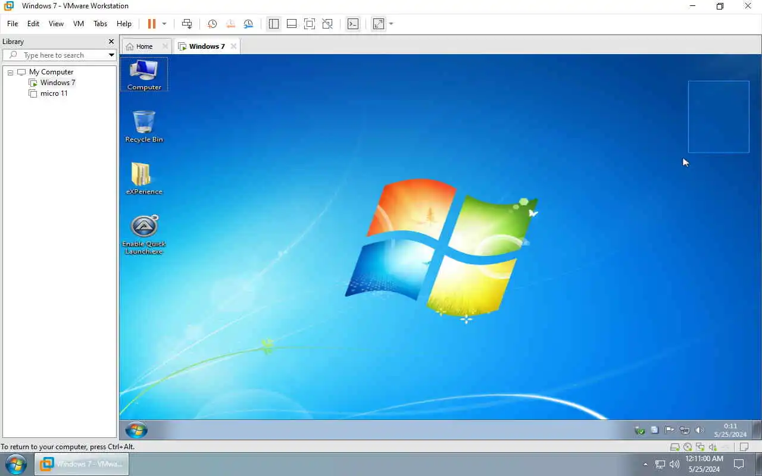Image resolution: width=762 pixels, height=476 pixels.
Task: Take a snapshot of this virtual machine
Action: (x=212, y=24)
